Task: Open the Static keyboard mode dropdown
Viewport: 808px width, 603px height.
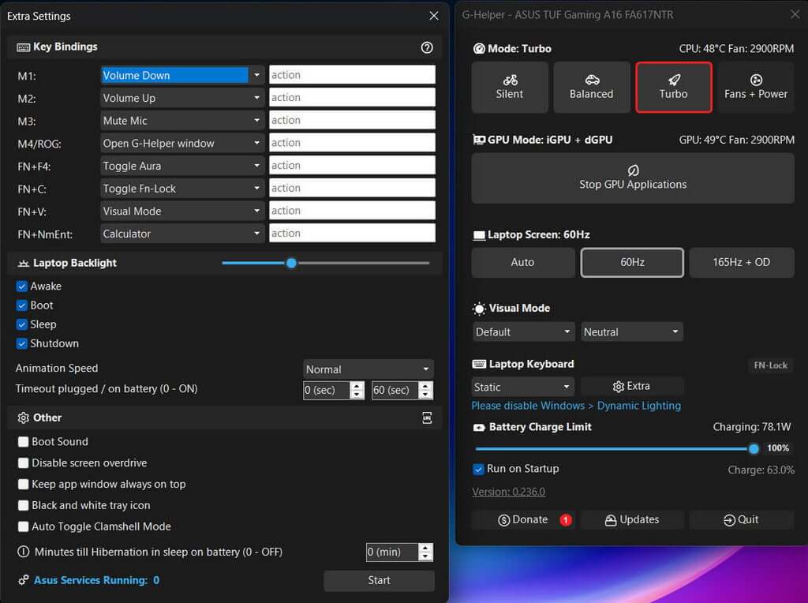Action: coord(522,387)
